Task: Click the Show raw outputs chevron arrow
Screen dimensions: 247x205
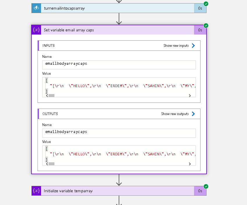Action: (193, 114)
